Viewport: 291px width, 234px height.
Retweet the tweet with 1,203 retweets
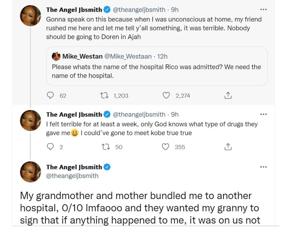(103, 95)
